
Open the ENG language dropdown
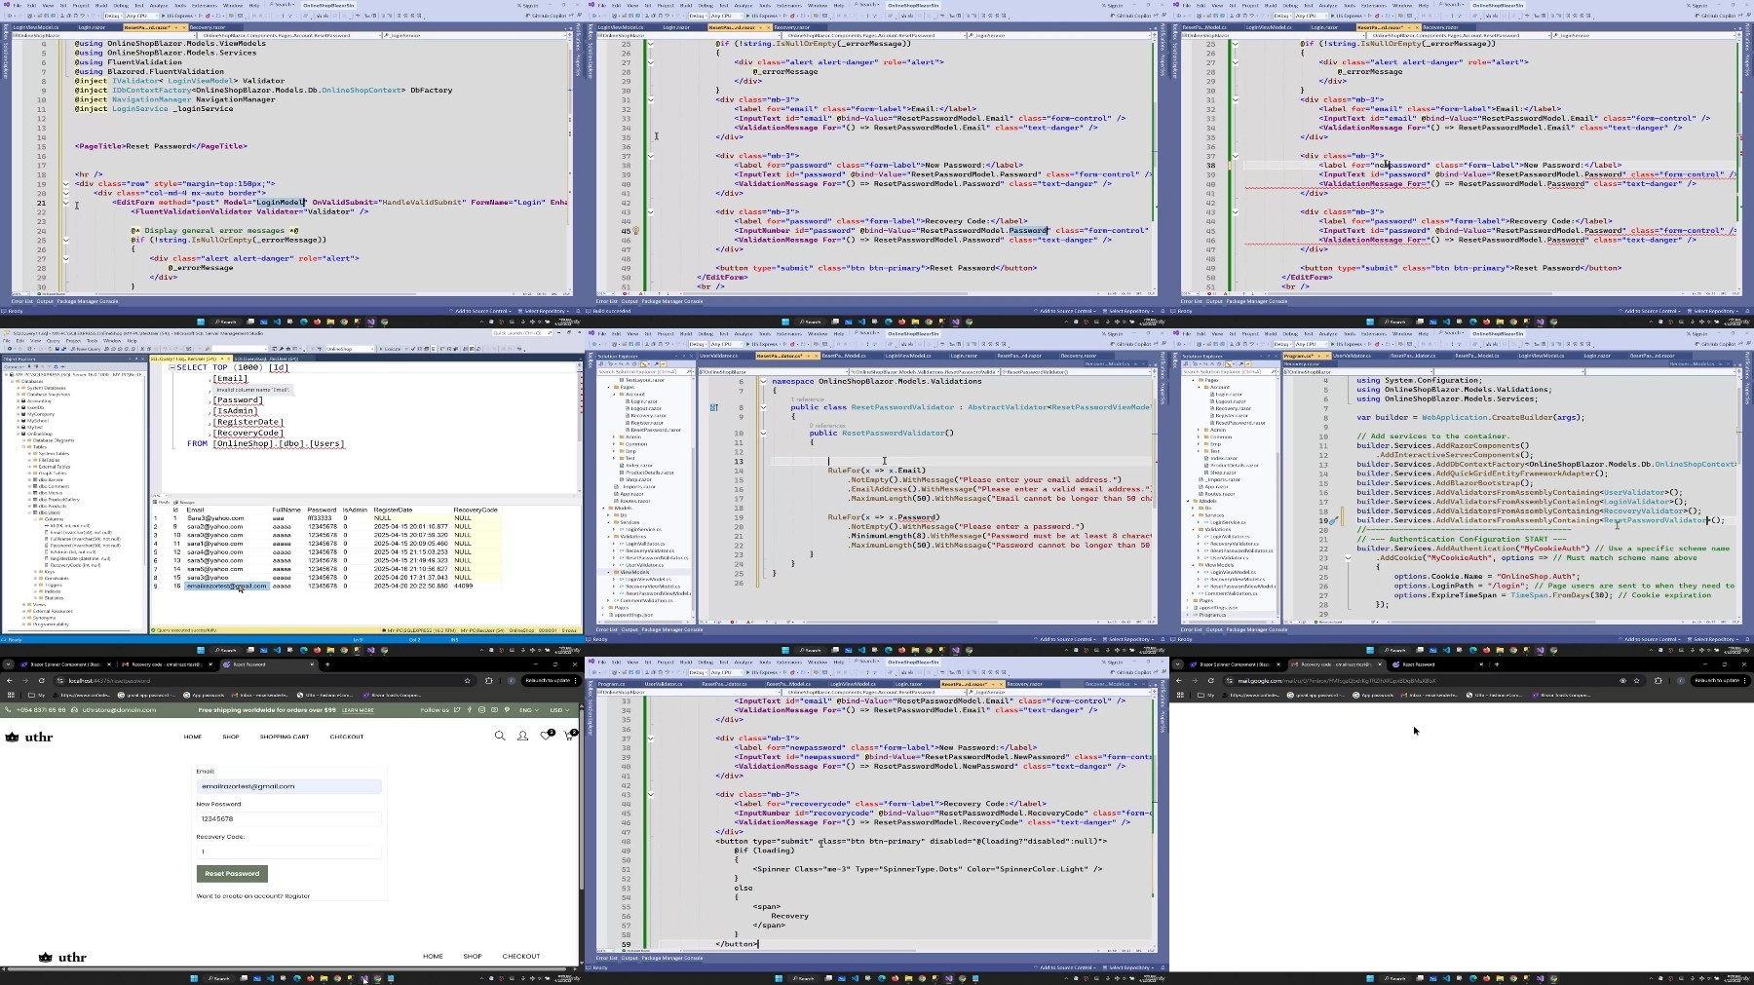528,710
